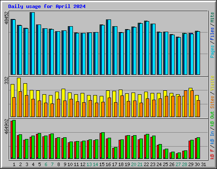Select day label 15 on the x-axis
Image resolution: width=217 pixels, height=169 pixels.
(x=102, y=164)
